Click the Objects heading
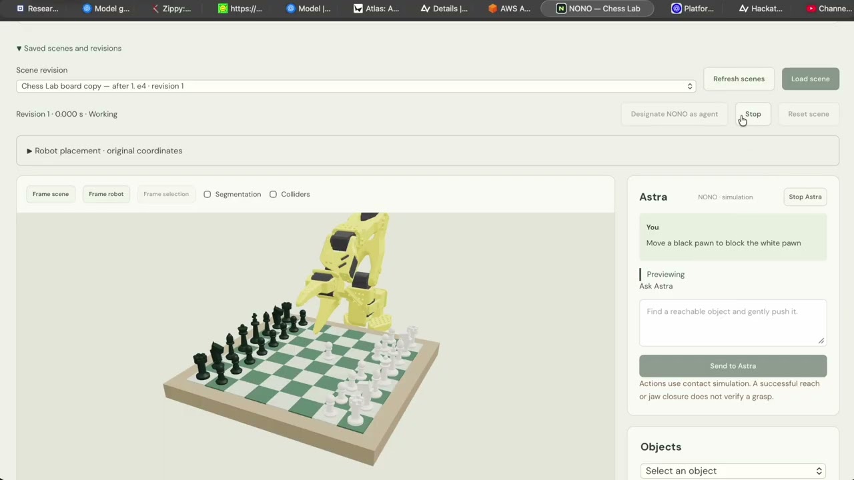Viewport: 854px width, 480px height. point(661,447)
